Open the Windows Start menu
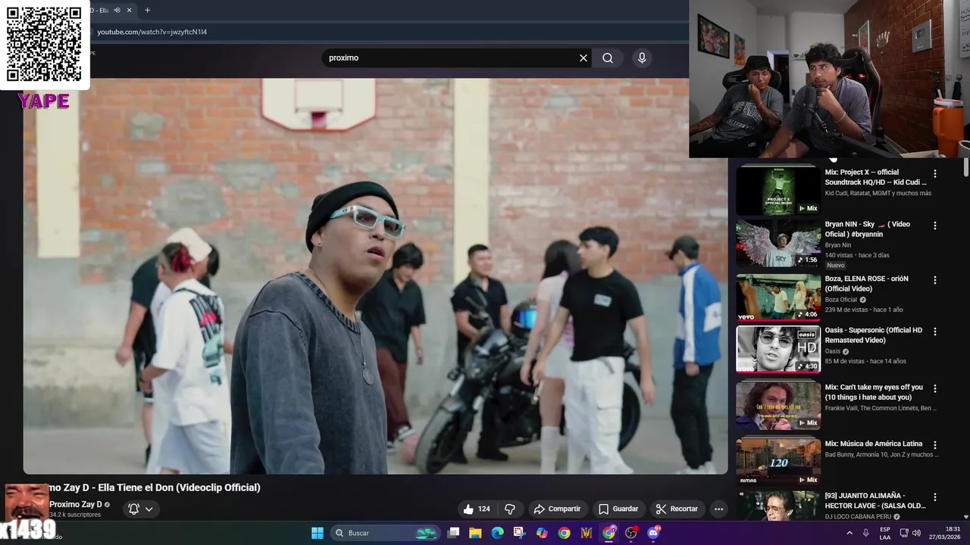 (318, 533)
